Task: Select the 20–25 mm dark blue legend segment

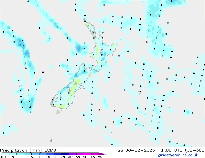Action: point(58,154)
